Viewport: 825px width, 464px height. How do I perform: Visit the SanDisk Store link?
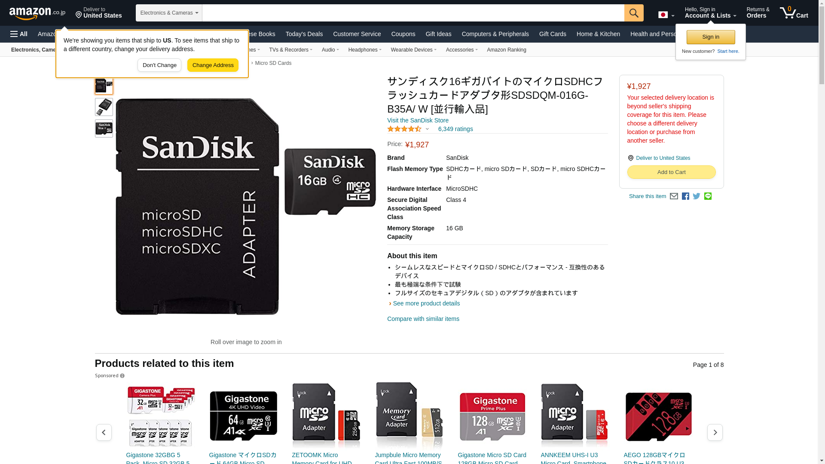(x=418, y=120)
